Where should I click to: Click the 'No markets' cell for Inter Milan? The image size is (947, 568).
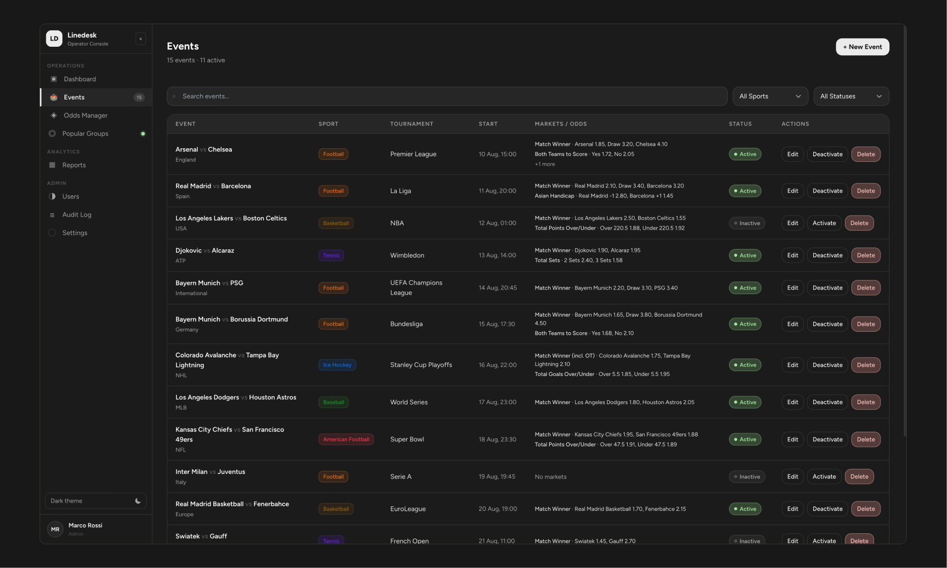[x=550, y=477]
